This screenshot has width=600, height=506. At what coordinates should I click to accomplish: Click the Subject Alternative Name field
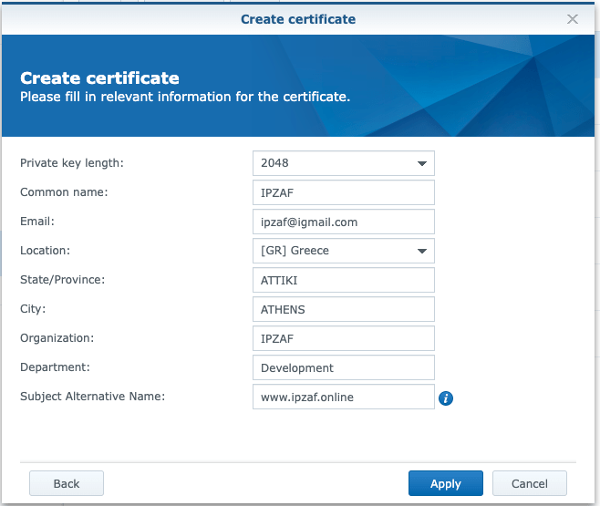click(x=344, y=397)
